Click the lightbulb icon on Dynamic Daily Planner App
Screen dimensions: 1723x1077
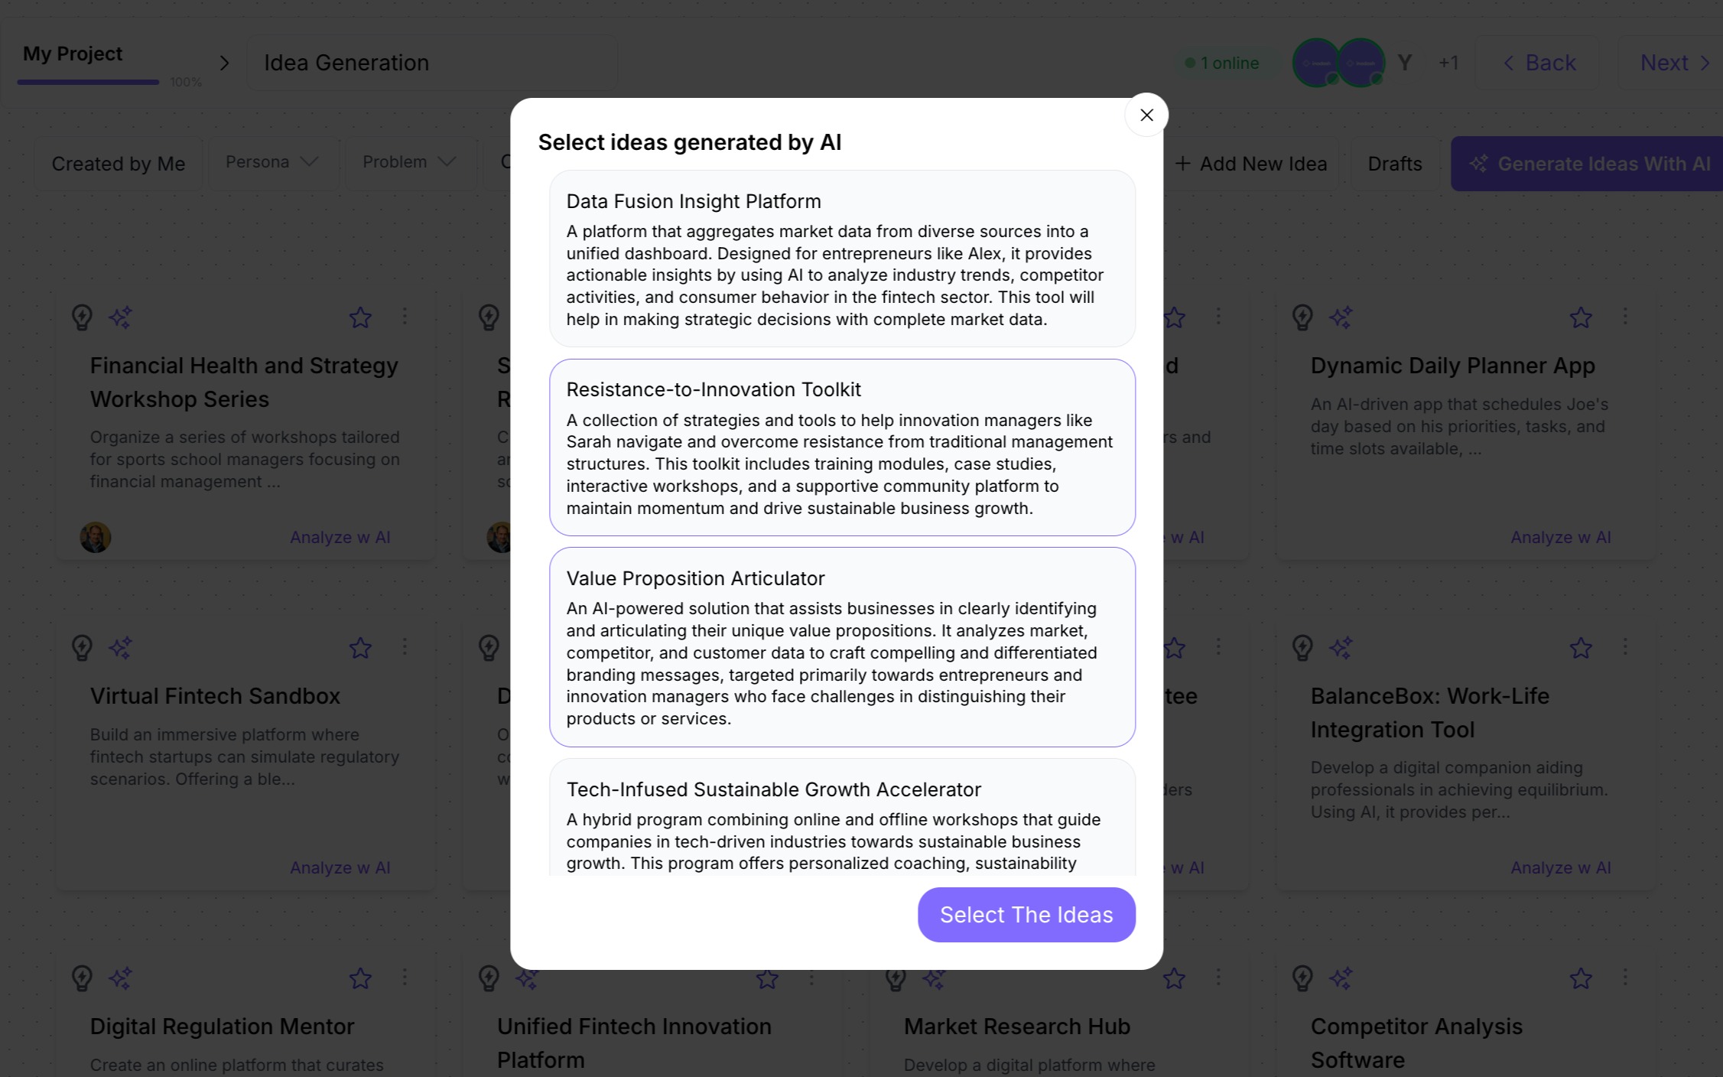(x=1302, y=317)
